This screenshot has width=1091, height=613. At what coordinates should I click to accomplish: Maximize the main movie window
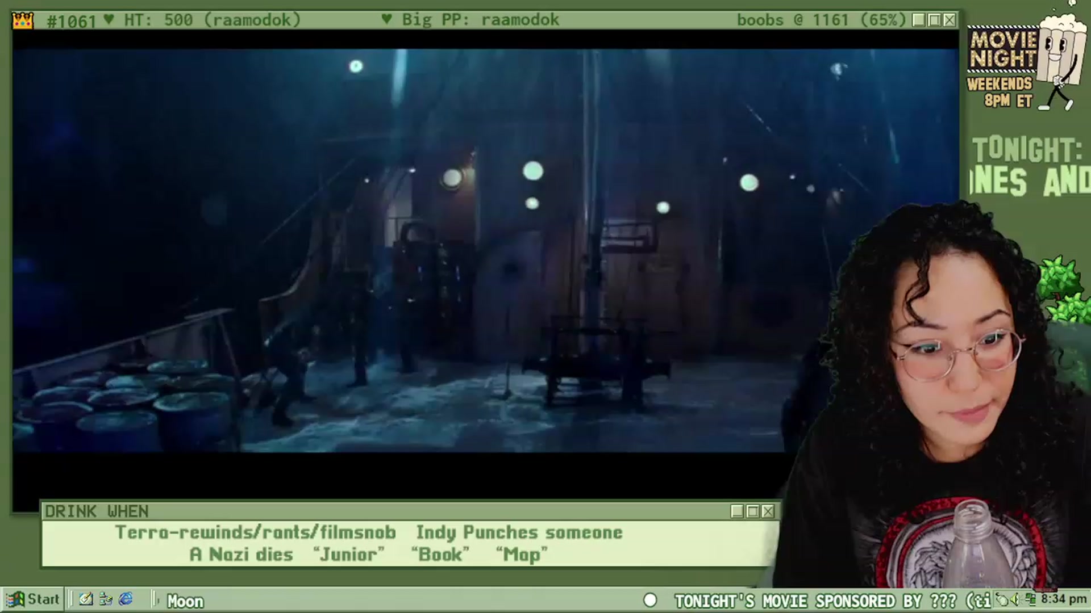(934, 20)
